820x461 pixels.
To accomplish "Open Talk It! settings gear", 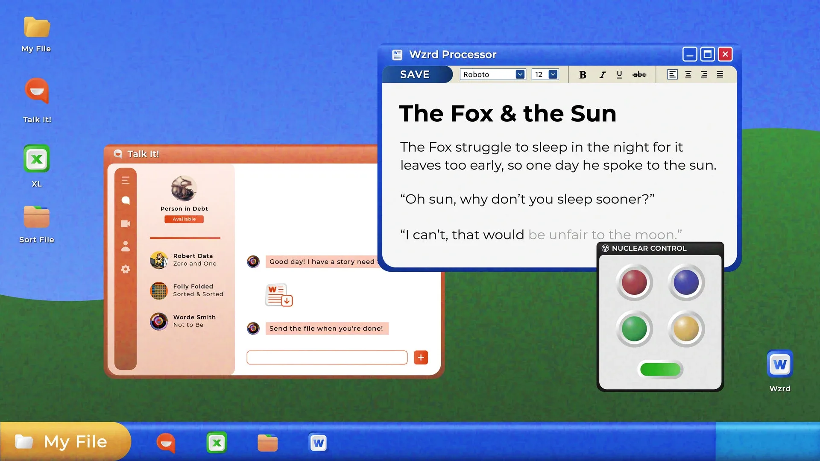I will click(x=126, y=269).
